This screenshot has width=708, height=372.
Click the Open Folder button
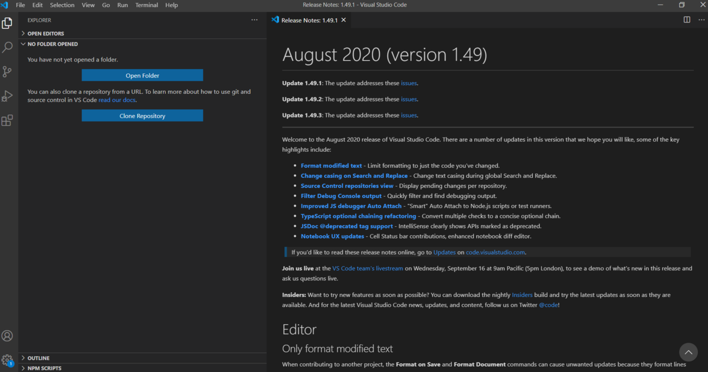coord(142,76)
